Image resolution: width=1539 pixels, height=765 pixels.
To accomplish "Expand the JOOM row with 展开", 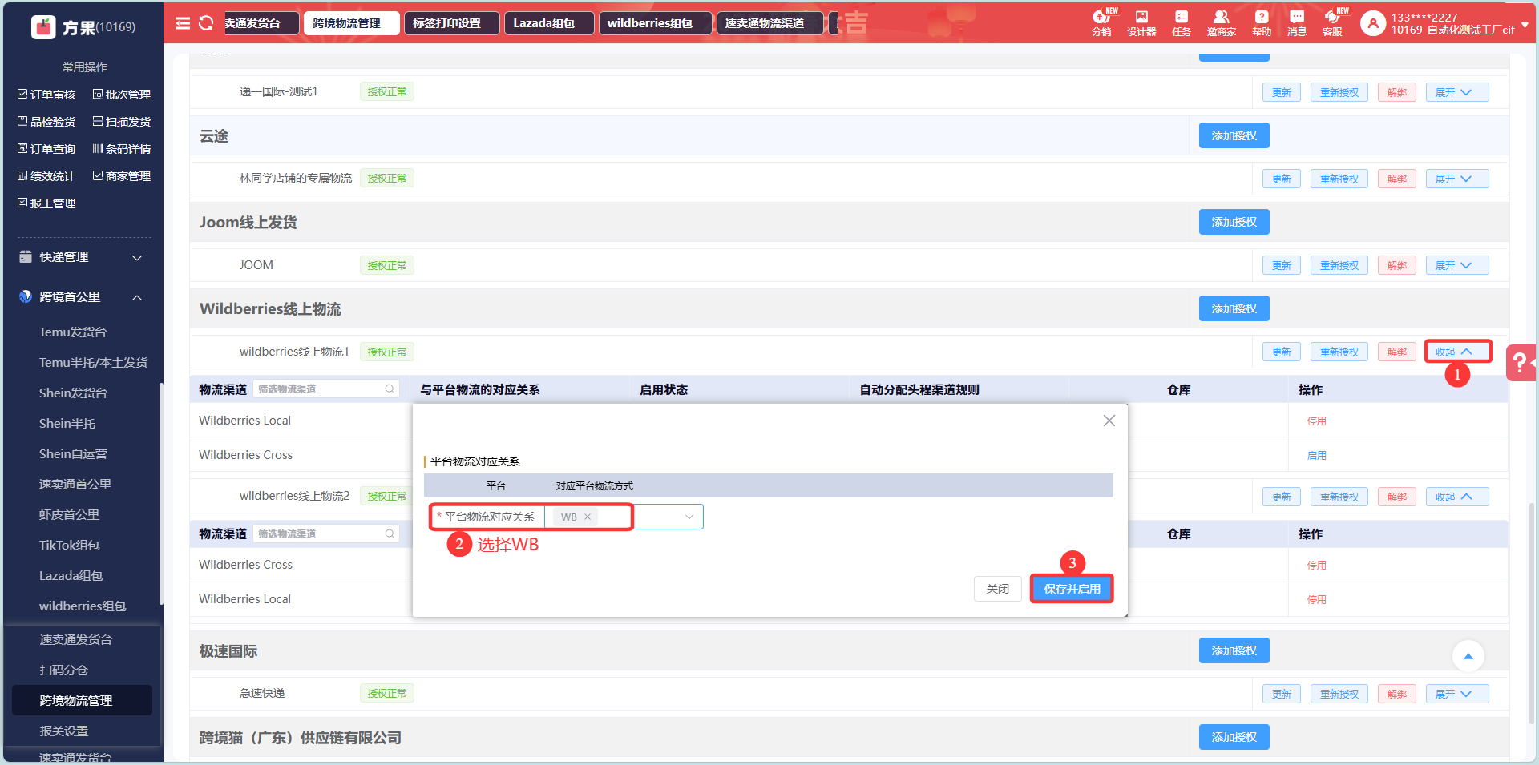I will click(x=1457, y=266).
